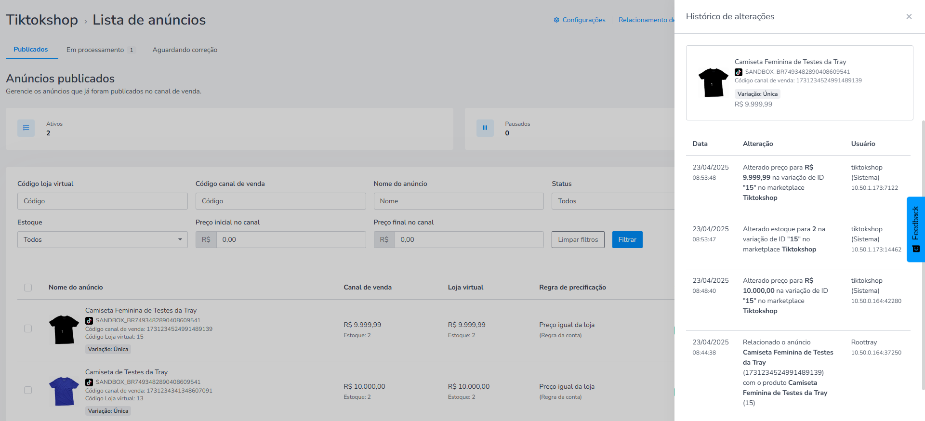Switch to Em processamento tab

tap(101, 50)
